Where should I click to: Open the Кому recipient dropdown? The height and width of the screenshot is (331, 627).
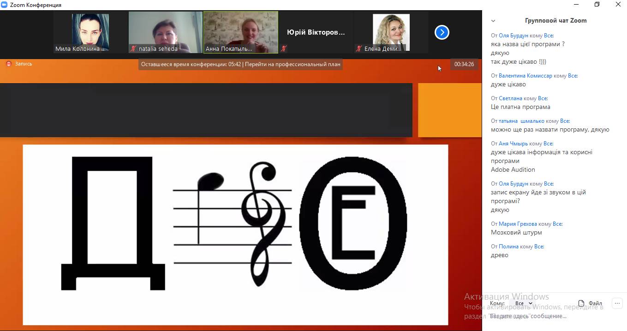[x=523, y=303]
